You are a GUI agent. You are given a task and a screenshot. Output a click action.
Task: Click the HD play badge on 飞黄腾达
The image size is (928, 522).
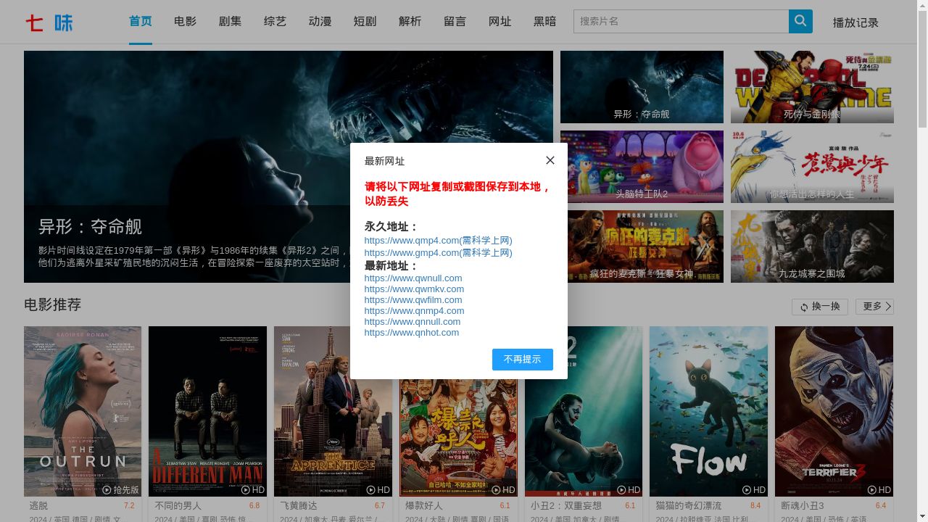coord(378,490)
